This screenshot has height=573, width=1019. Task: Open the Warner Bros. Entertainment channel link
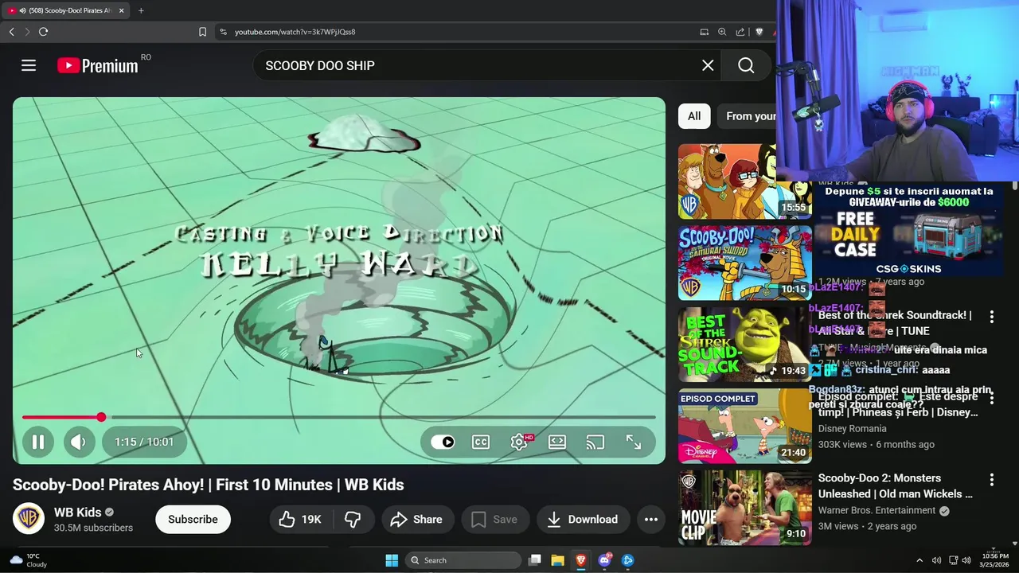pyautogui.click(x=876, y=510)
